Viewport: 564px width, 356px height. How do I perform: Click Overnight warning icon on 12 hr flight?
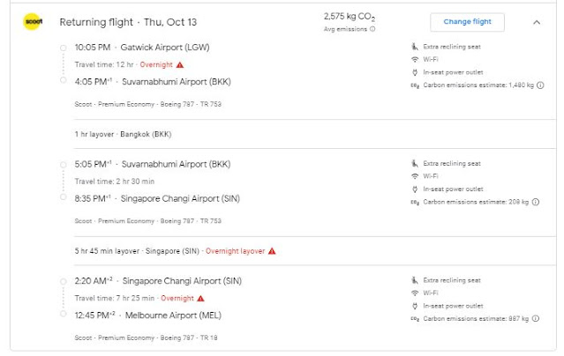(x=180, y=65)
